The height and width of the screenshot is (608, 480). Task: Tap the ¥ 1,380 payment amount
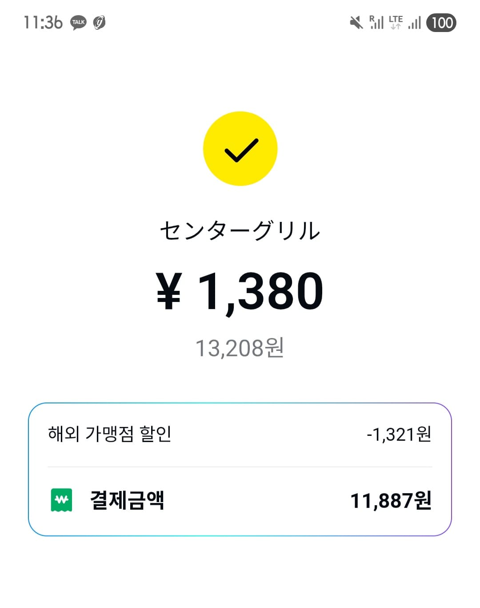240,292
